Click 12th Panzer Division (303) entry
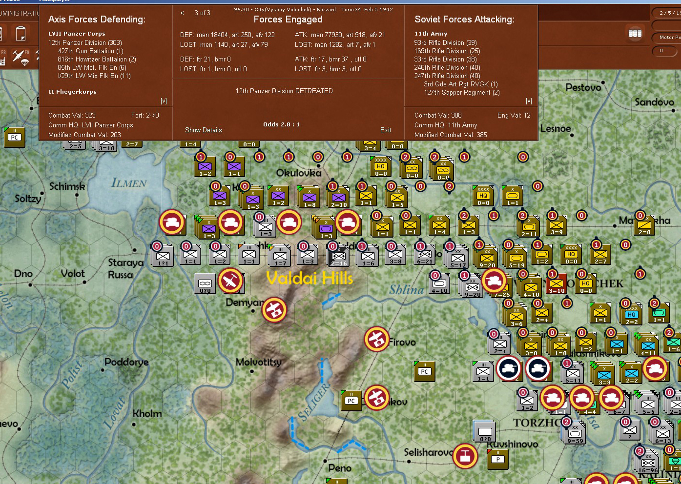This screenshot has height=484, width=681. coord(85,42)
